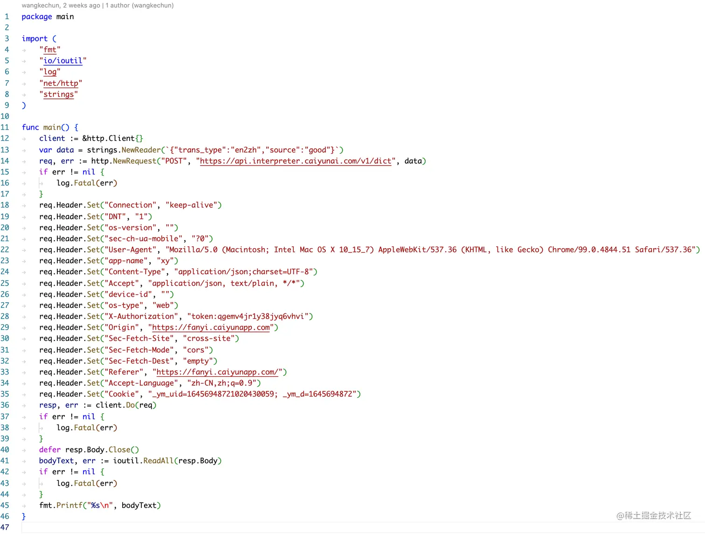
Task: Follow the "io/ioutil" import link
Action: pyautogui.click(x=63, y=61)
